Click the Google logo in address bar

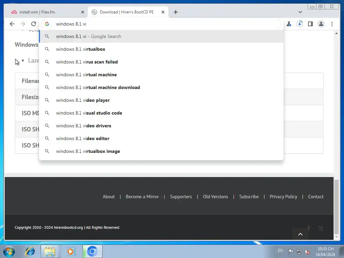tap(47, 24)
